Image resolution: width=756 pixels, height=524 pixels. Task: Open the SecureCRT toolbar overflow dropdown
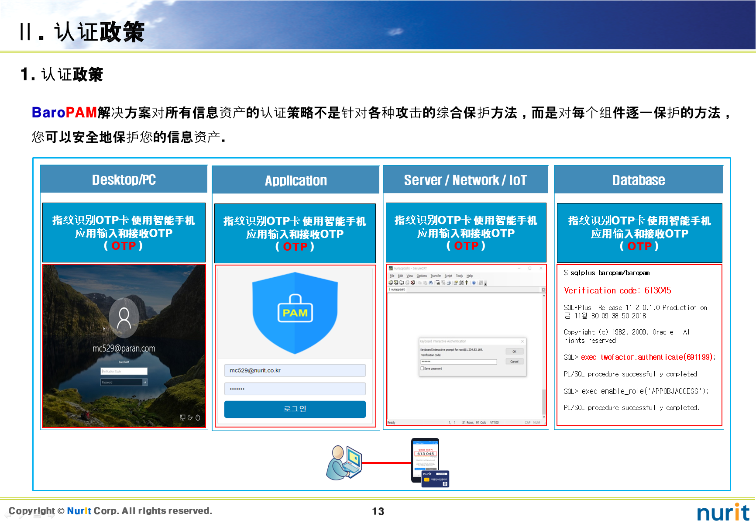pyautogui.click(x=485, y=284)
